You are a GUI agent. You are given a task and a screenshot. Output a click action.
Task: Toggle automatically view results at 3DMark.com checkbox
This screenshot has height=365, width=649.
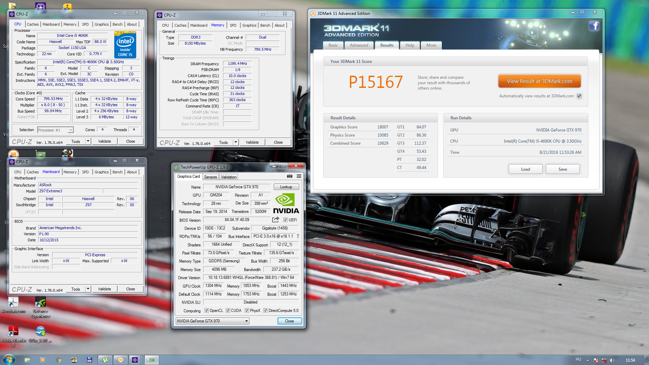[x=579, y=96]
